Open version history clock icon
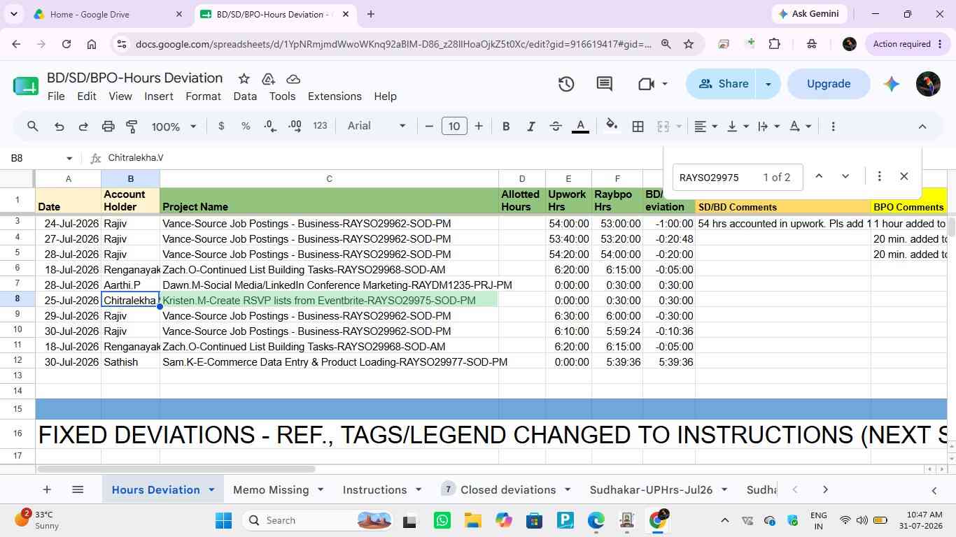The image size is (956, 537). (x=566, y=84)
